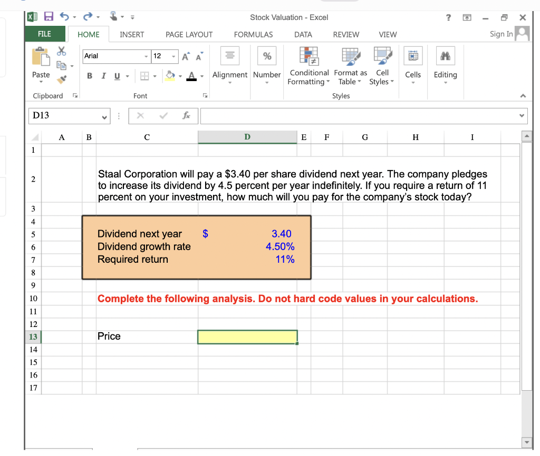Click the Cut scissors icon
The width and height of the screenshot is (540, 456).
[61, 51]
